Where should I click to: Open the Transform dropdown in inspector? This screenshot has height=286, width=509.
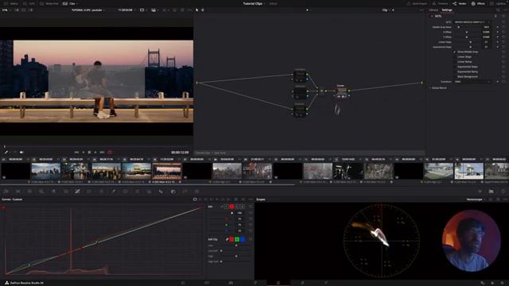(x=472, y=82)
